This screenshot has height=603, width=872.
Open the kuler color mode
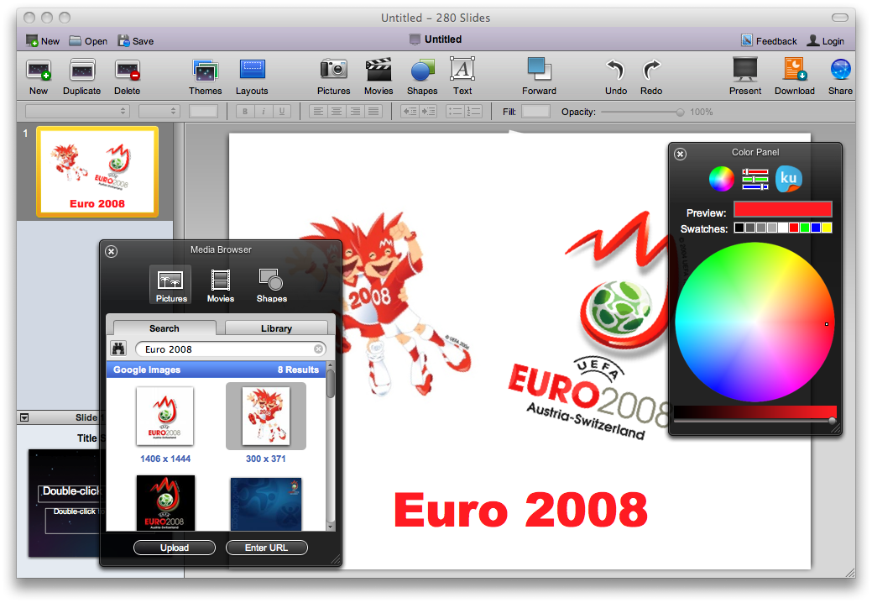(x=789, y=179)
